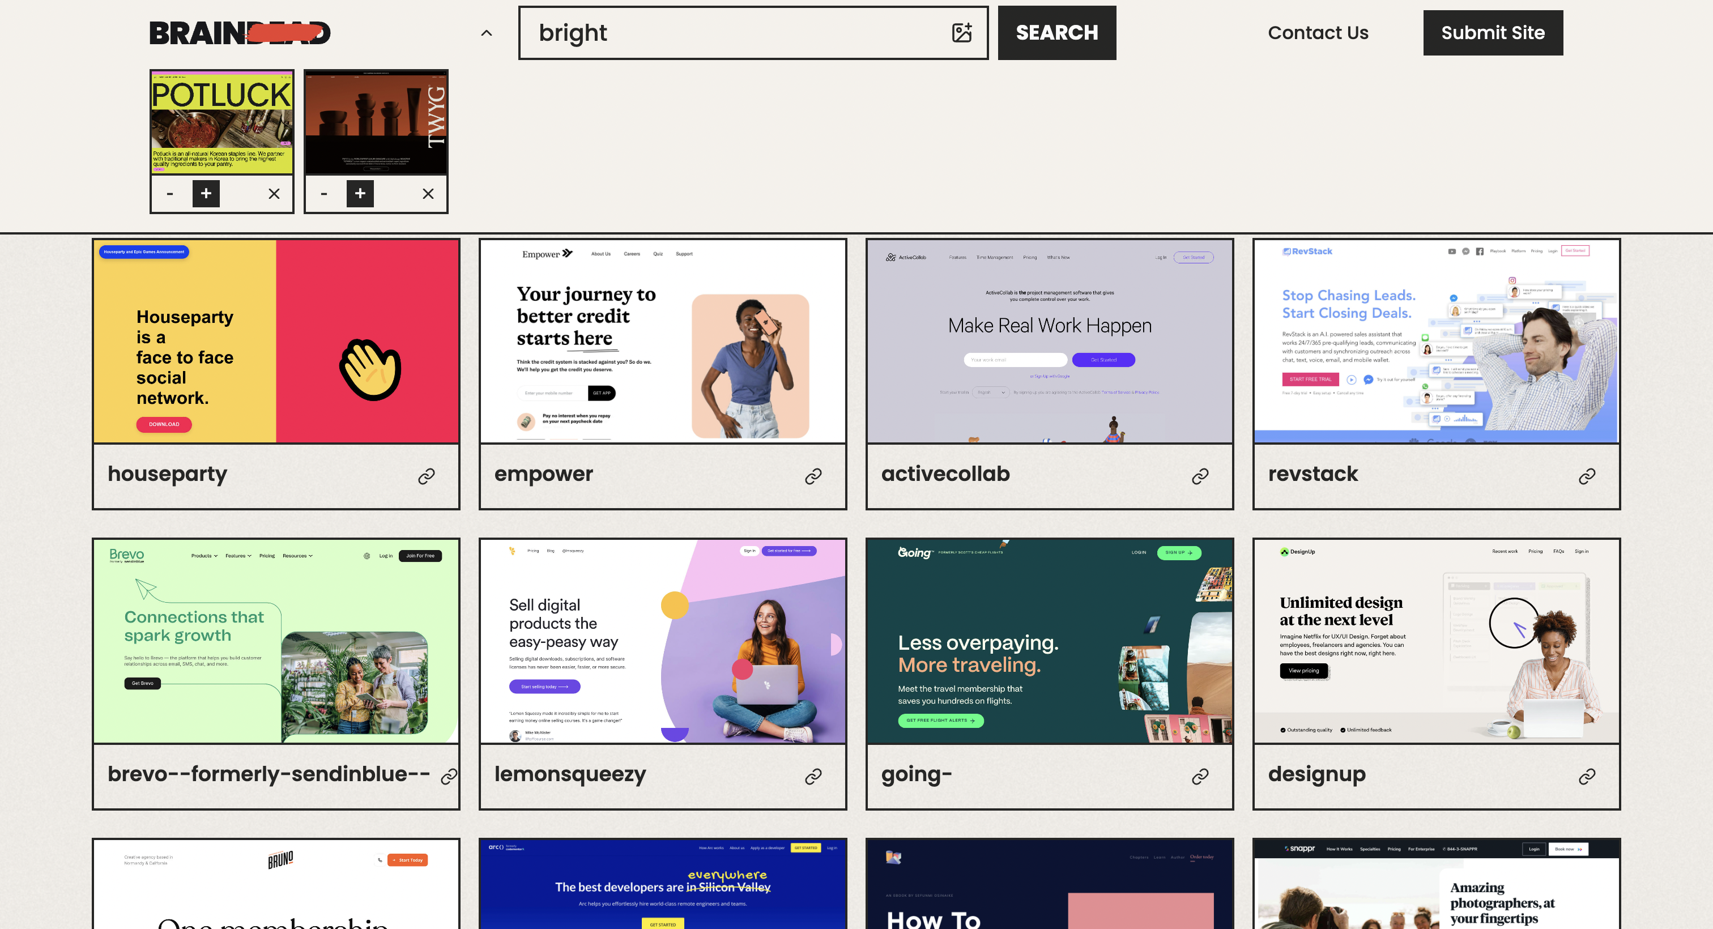Viewport: 1713px width, 929px height.
Task: Open the Going site screenshot
Action: coord(1049,641)
